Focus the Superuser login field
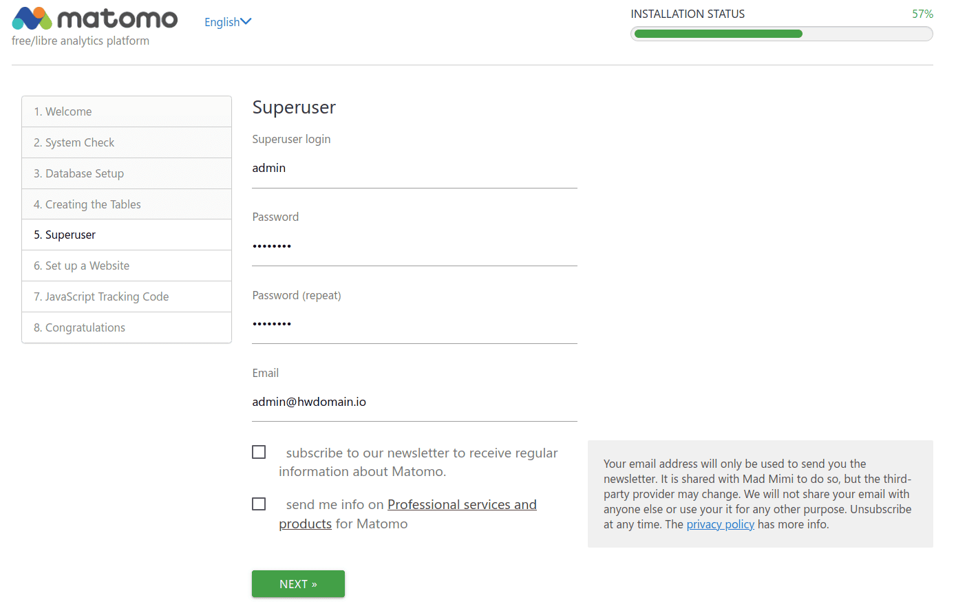This screenshot has width=956, height=604. [414, 169]
